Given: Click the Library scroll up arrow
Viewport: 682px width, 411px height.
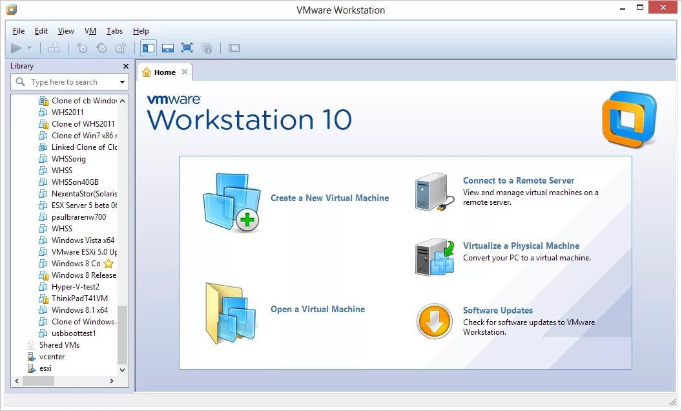Looking at the screenshot, I should click(x=123, y=101).
